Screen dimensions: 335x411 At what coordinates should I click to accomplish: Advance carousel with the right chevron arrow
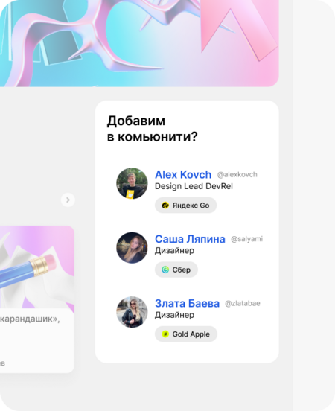click(x=68, y=200)
